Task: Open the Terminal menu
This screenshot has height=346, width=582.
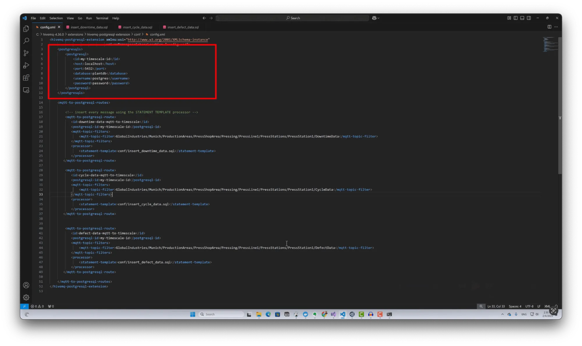Action: [102, 18]
